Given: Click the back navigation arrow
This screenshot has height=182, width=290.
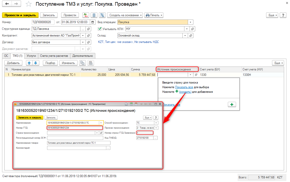Looking at the screenshot, I should 7,4.
